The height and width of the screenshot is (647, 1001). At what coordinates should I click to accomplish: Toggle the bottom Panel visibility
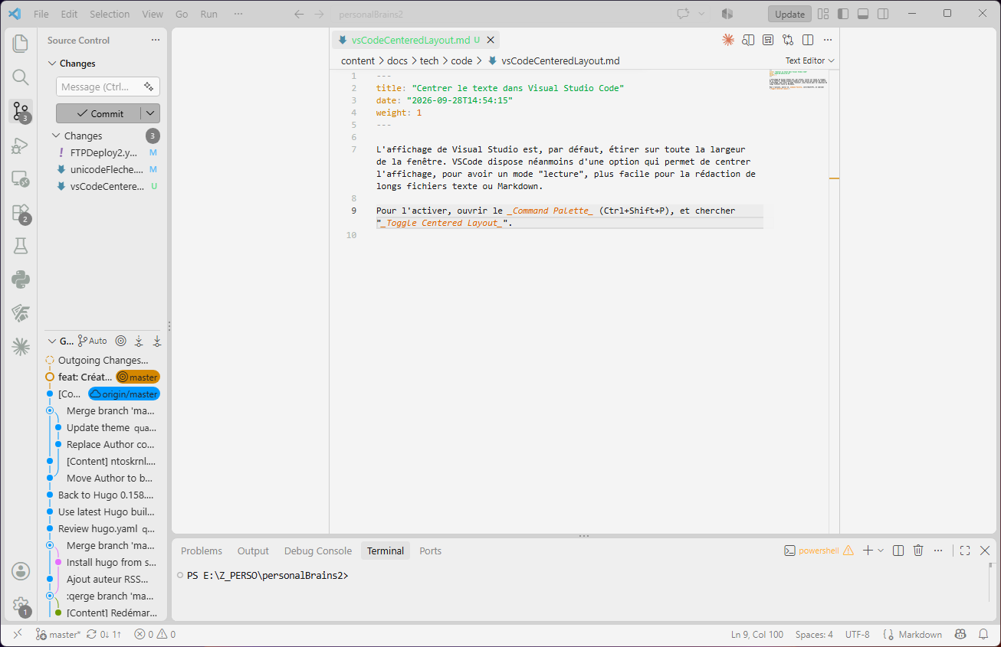863,14
